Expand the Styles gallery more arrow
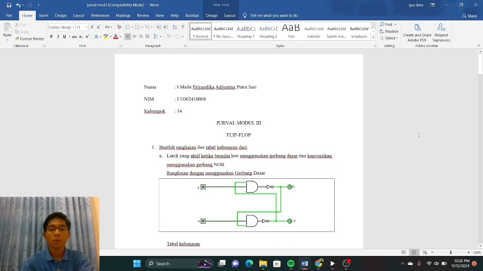 pyautogui.click(x=373, y=37)
